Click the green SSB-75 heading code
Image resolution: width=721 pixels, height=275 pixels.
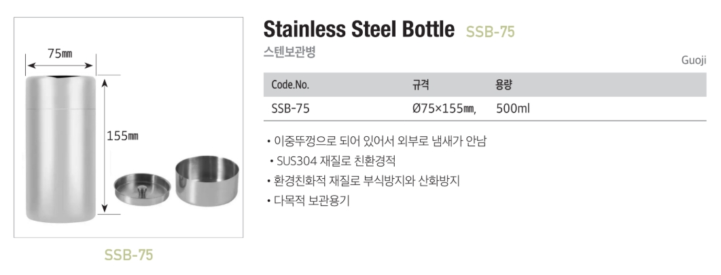tap(490, 31)
